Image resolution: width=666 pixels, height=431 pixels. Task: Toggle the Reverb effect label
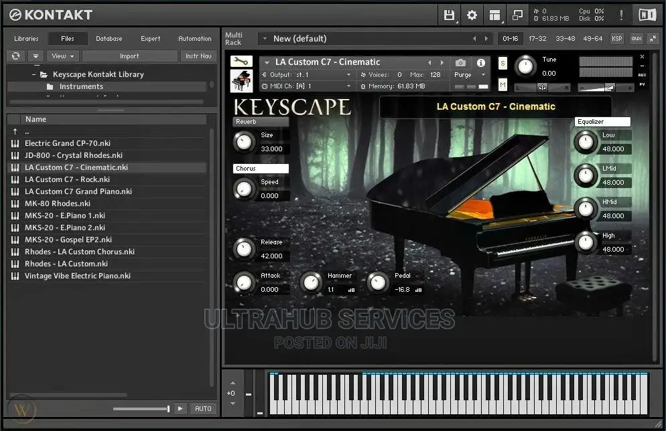[261, 122]
